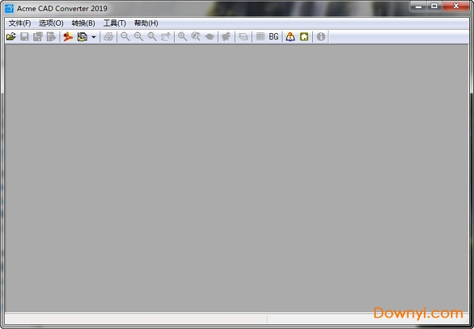This screenshot has width=474, height=329.
Task: Open the 文件(F) menu
Action: [x=20, y=23]
